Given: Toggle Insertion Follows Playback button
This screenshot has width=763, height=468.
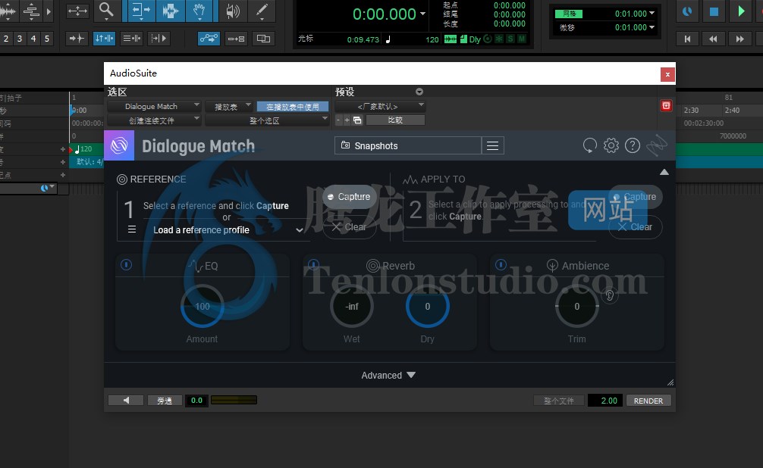Looking at the screenshot, I should pos(159,39).
